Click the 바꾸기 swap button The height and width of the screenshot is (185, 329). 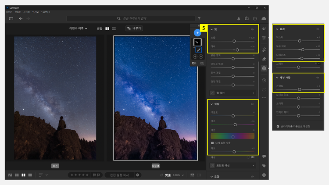click(134, 28)
